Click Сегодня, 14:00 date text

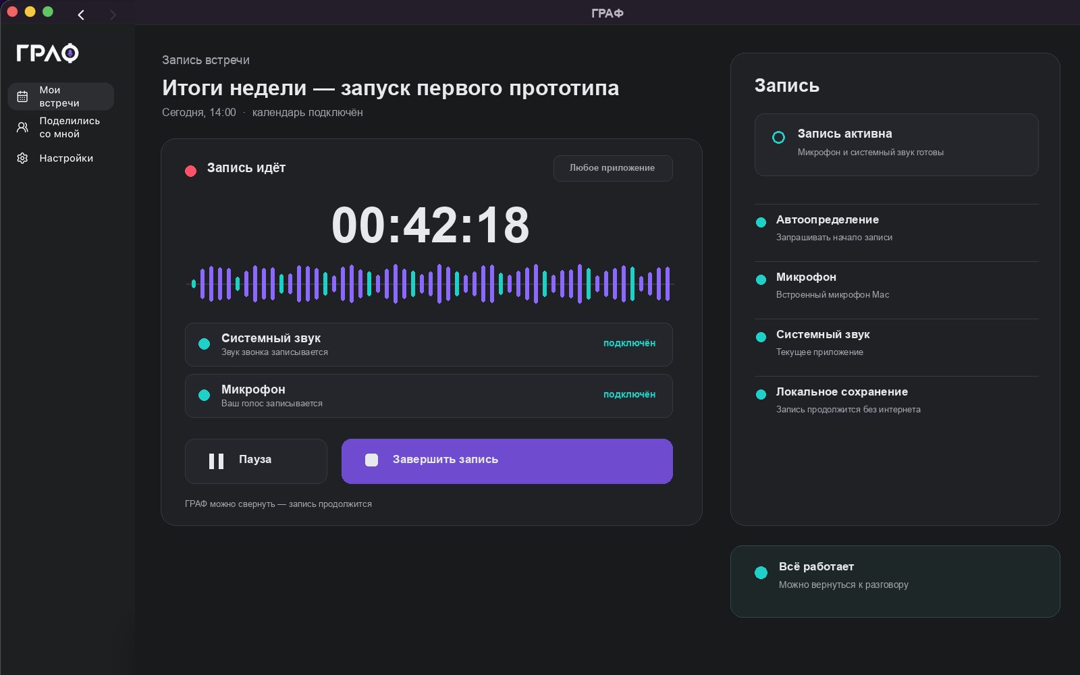click(x=199, y=113)
